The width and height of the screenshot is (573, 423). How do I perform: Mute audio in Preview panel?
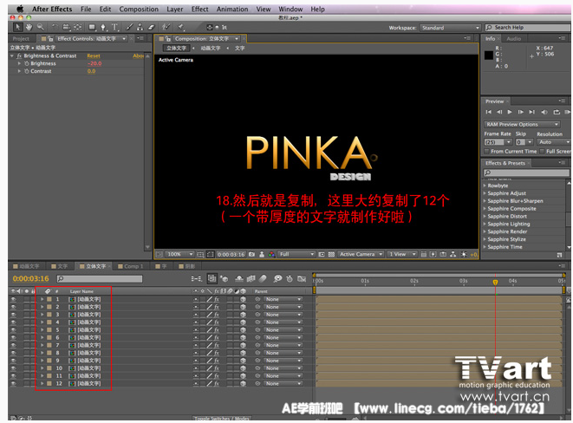coord(544,112)
